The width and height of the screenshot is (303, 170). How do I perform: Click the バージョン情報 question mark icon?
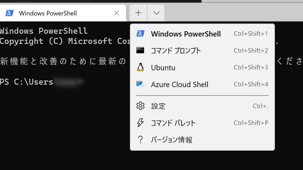140,139
